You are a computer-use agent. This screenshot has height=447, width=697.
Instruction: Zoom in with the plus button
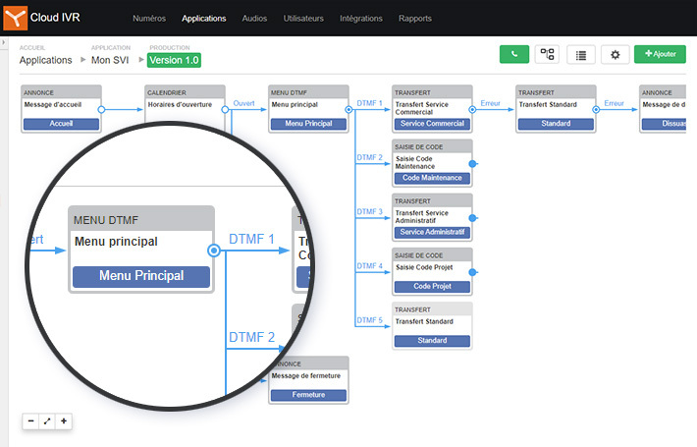tap(64, 420)
